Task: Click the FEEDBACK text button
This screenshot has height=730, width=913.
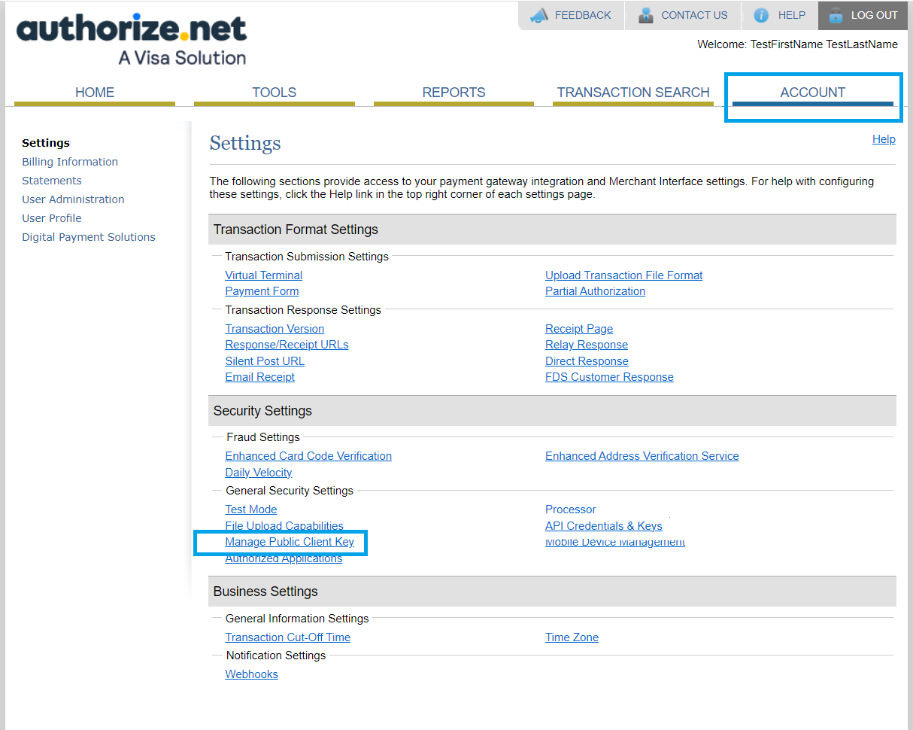Action: [x=583, y=15]
